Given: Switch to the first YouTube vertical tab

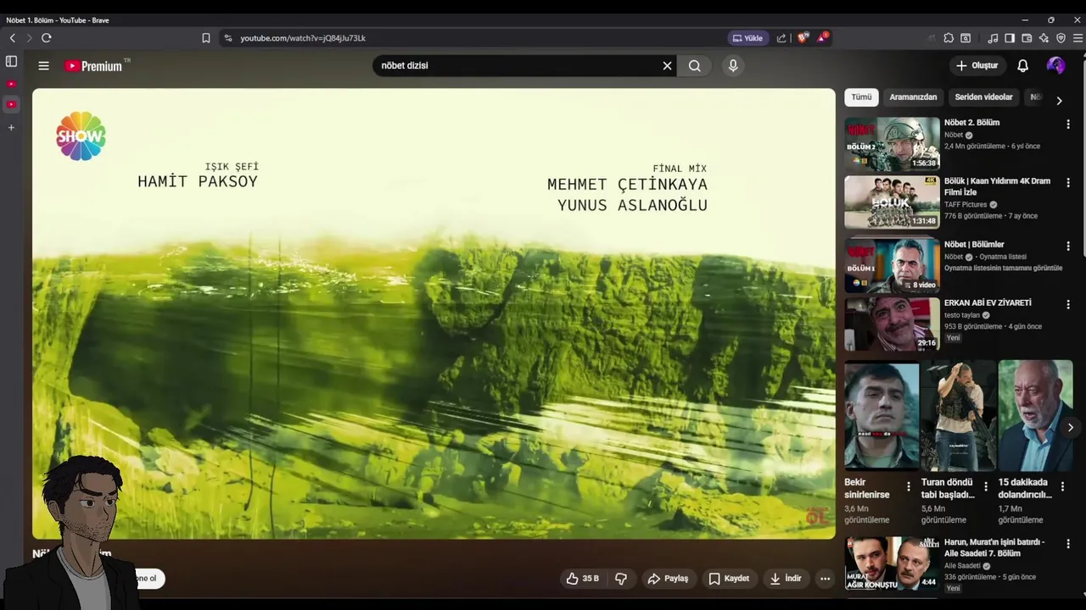Looking at the screenshot, I should coord(11,84).
